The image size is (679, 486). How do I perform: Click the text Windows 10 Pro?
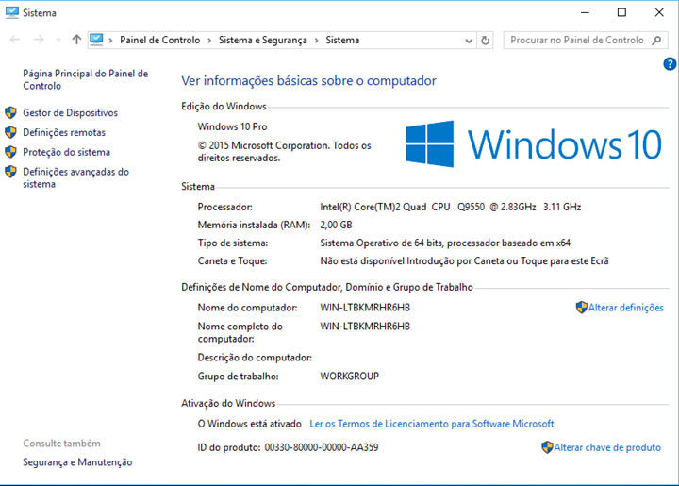coord(233,126)
